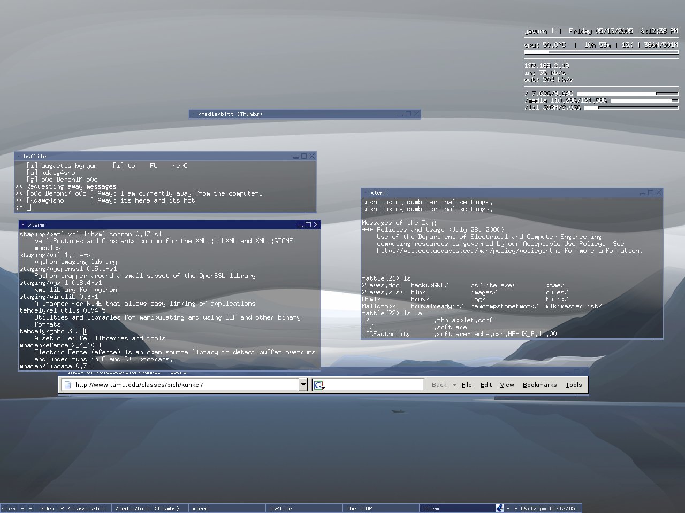Image resolution: width=685 pixels, height=513 pixels.
Task: Click 'wikimasterlist/' in the ls output
Action: (574, 306)
